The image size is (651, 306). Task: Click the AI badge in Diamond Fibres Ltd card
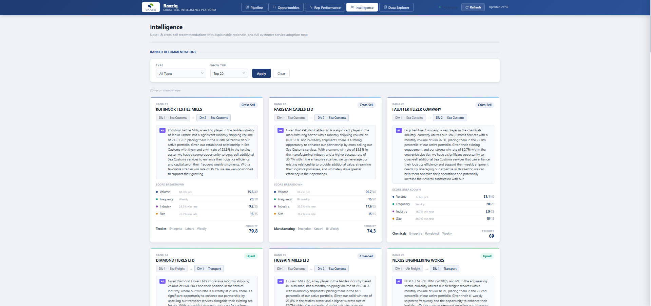pyautogui.click(x=162, y=281)
